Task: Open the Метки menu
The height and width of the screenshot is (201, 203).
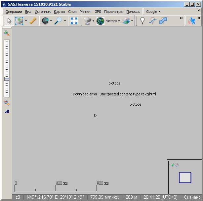Action: tap(85, 12)
